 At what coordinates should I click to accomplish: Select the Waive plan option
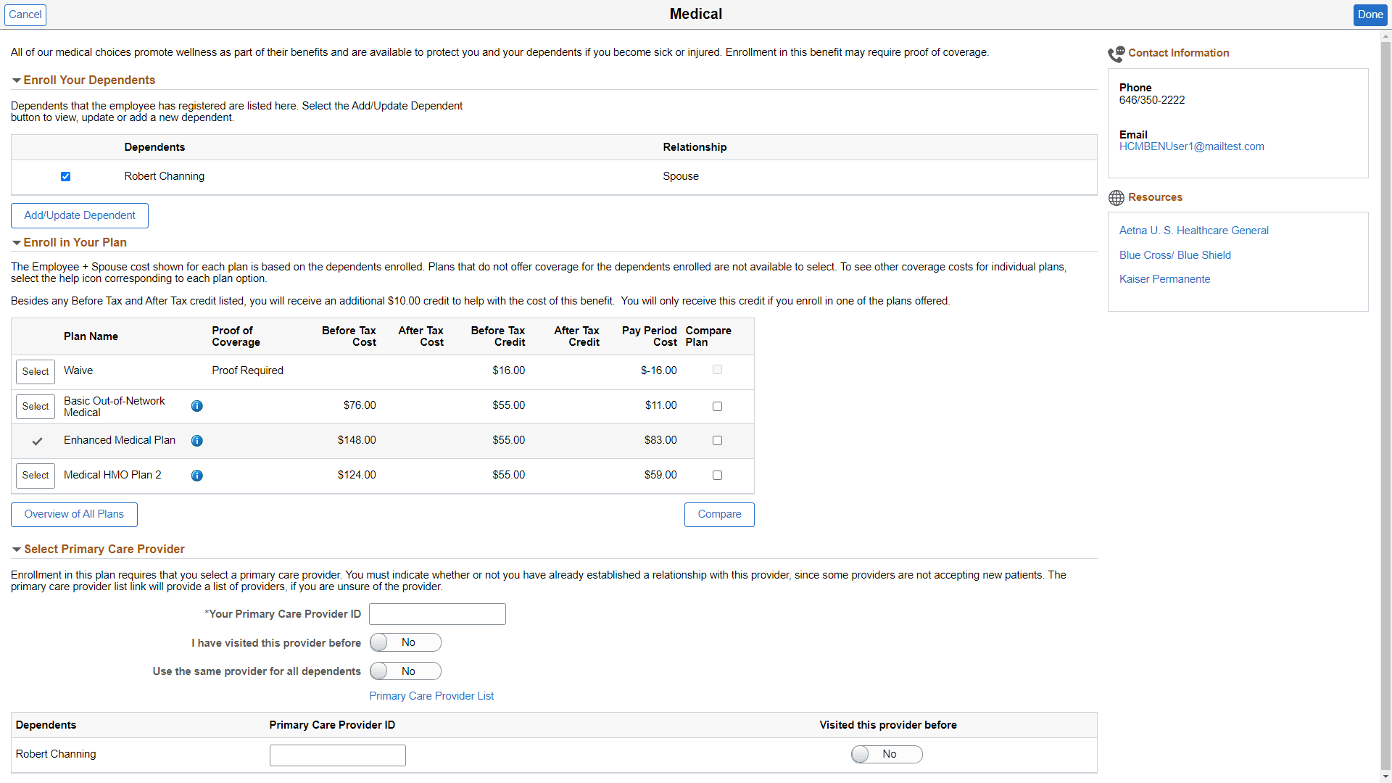(x=35, y=372)
